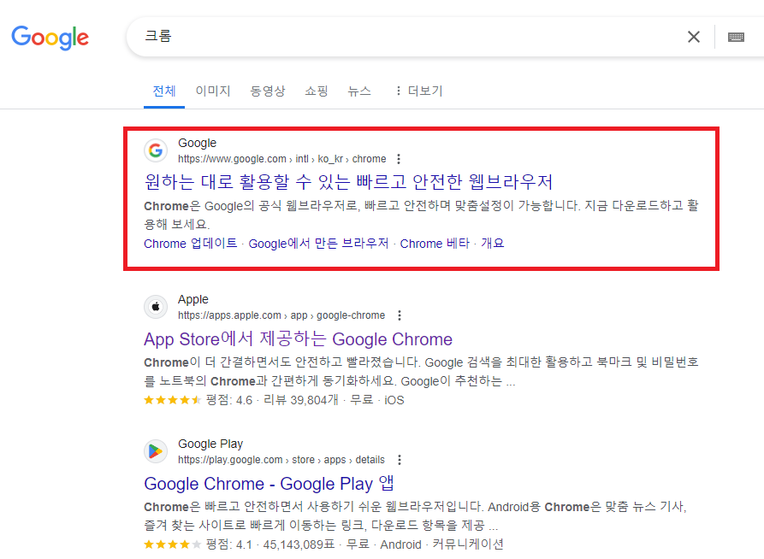Image resolution: width=764 pixels, height=559 pixels.
Task: Open the three-dot menu for the apps.apple.com result
Action: tap(400, 315)
